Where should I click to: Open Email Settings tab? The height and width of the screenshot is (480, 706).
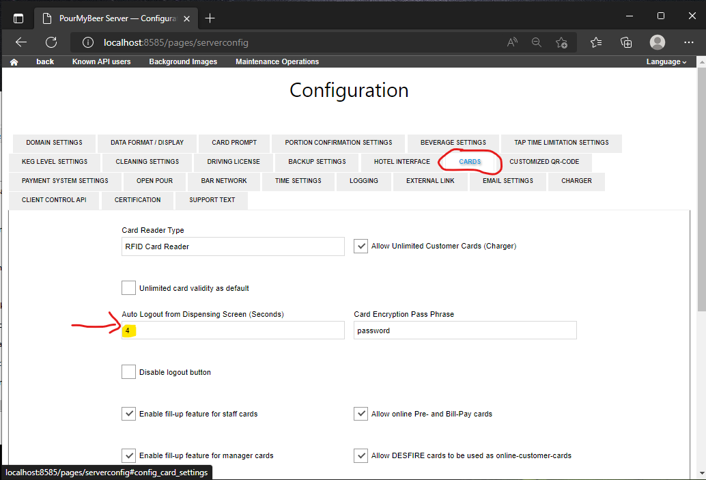click(508, 181)
